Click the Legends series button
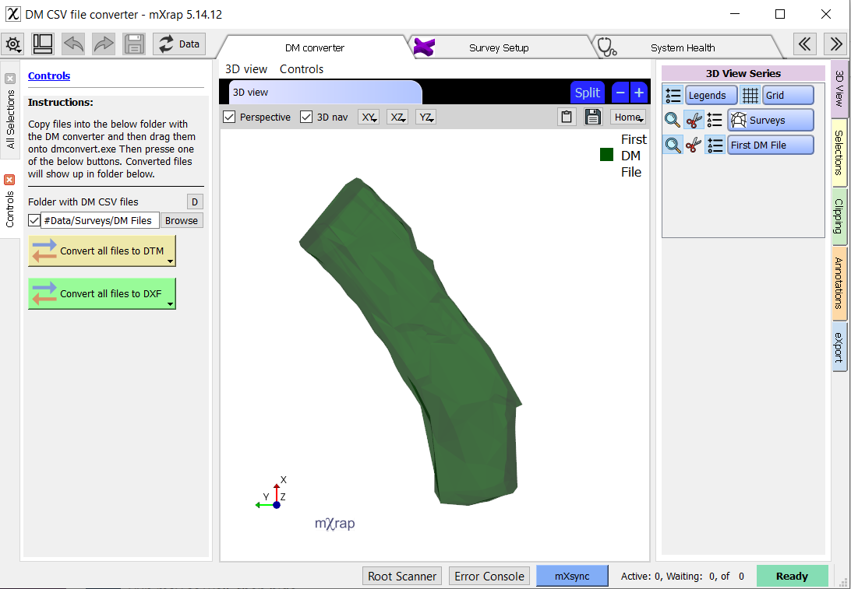The height and width of the screenshot is (589, 851). point(711,96)
